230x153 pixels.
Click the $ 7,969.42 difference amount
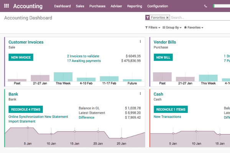click(x=133, y=117)
